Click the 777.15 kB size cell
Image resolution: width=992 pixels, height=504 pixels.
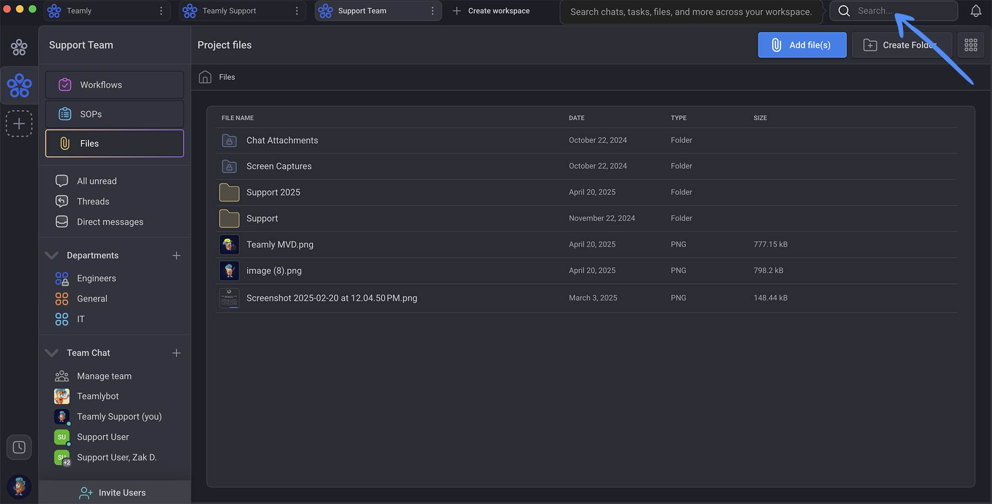click(771, 245)
